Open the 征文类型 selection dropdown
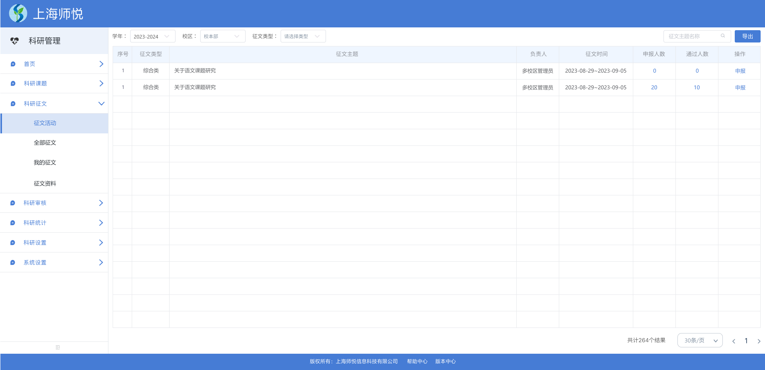The width and height of the screenshot is (765, 370). point(303,37)
